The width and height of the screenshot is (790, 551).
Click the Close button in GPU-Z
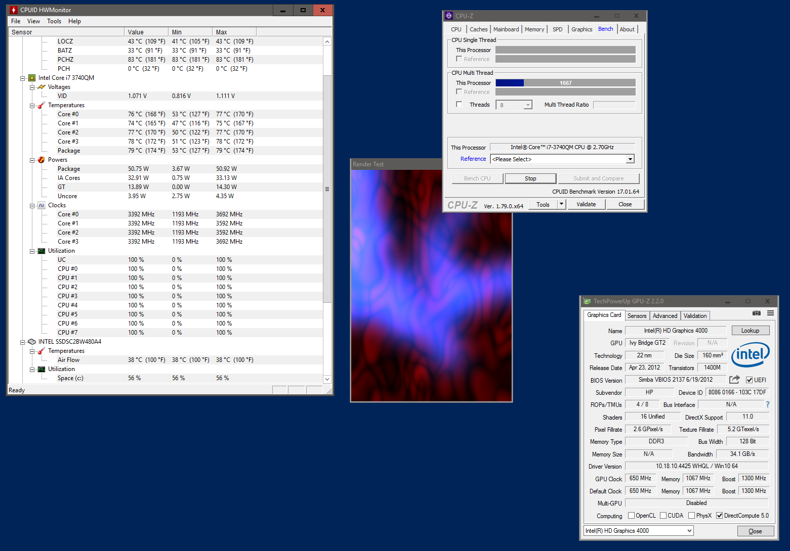[755, 531]
